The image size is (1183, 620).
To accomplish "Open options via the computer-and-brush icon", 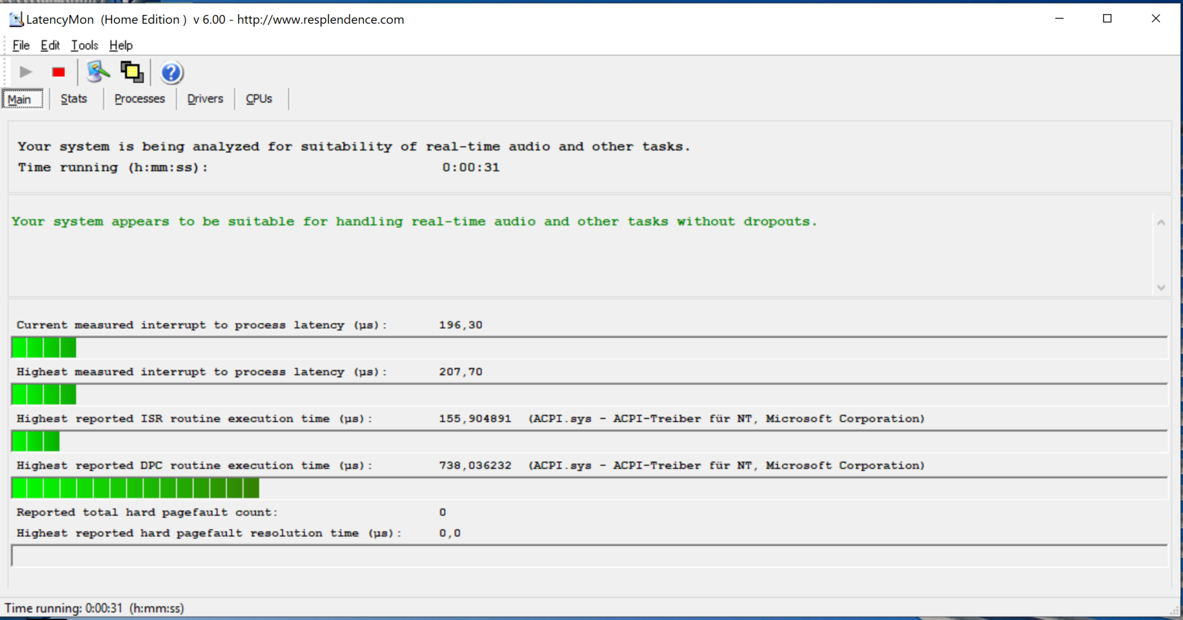I will coord(97,73).
